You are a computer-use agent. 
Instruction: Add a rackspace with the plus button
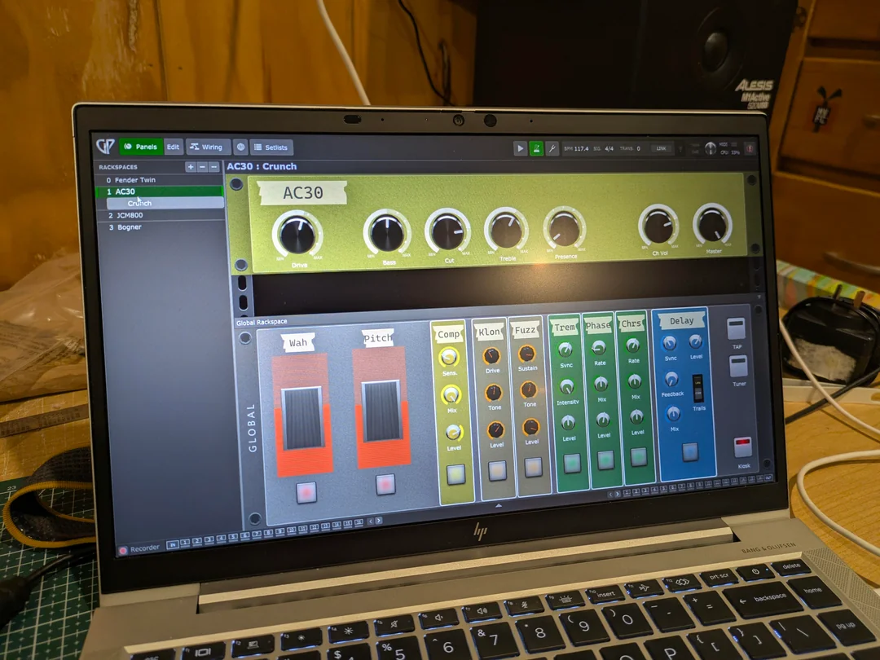(x=191, y=167)
